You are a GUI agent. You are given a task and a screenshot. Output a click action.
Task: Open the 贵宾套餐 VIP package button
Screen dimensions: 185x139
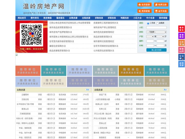[x=144, y=11]
